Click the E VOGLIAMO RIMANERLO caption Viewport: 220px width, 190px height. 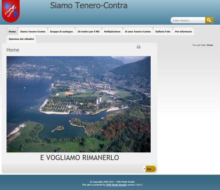point(80,158)
